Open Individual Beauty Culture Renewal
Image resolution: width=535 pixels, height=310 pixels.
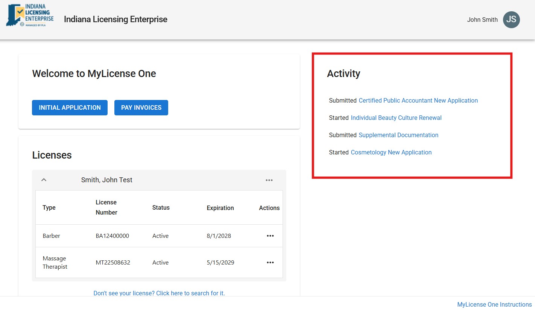click(x=396, y=118)
